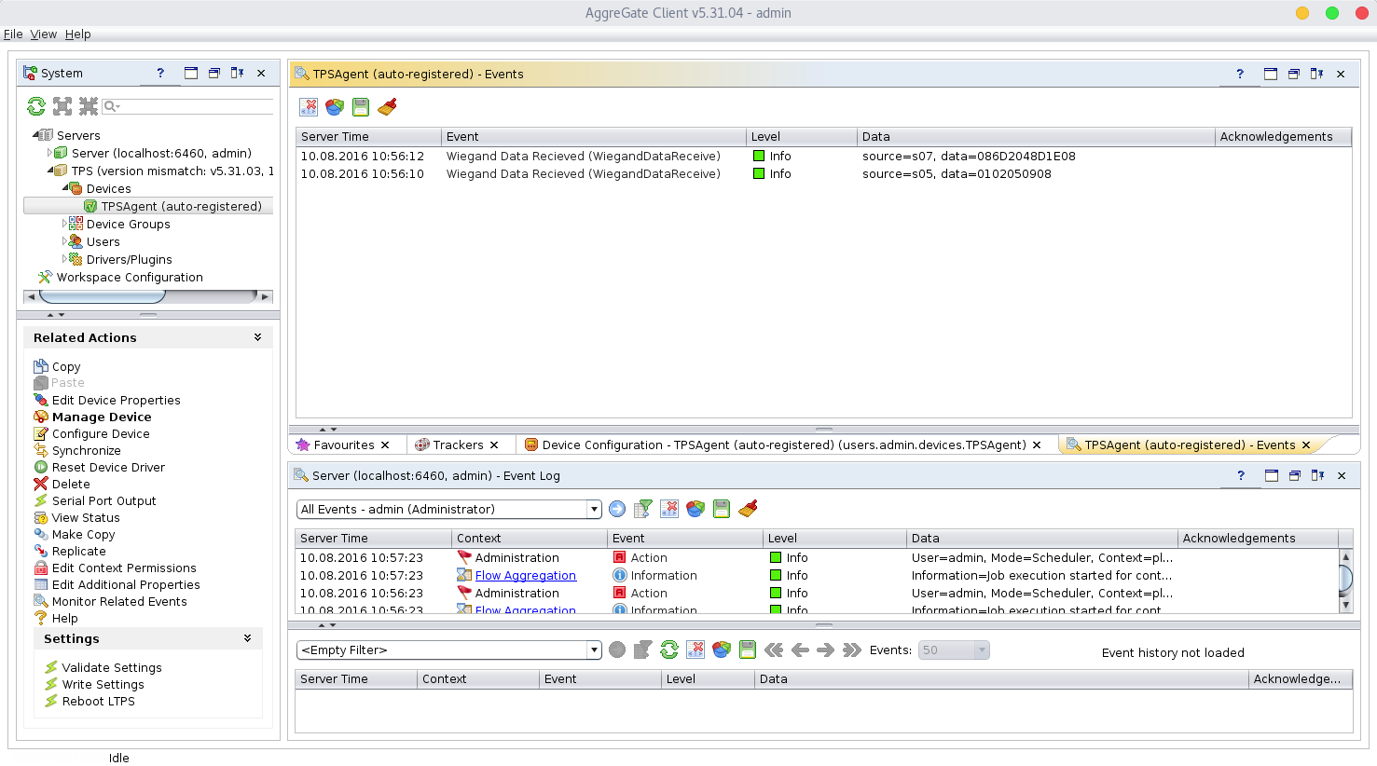This screenshot has height=766, width=1377.
Task: Expand the Server (localhost:6460, admin) tree node
Action: tap(49, 153)
